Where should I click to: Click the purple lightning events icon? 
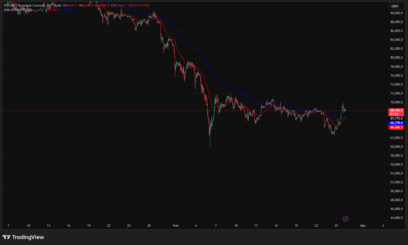[345, 219]
